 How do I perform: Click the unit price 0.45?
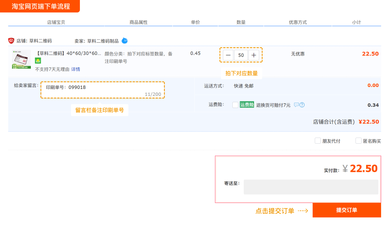pos(195,53)
